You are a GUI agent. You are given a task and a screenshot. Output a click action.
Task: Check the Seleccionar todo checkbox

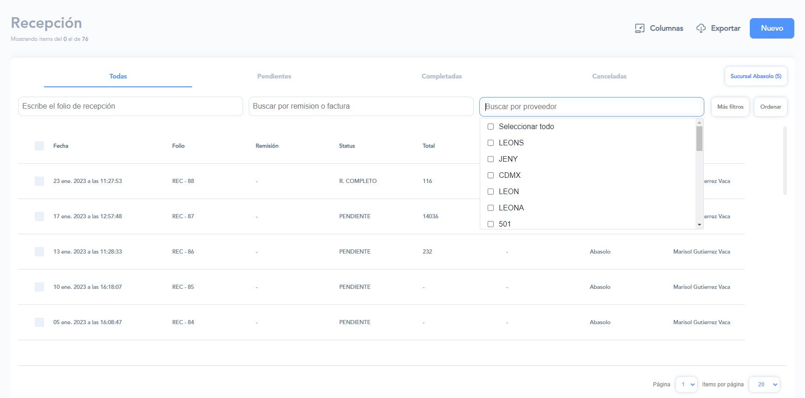coord(490,127)
